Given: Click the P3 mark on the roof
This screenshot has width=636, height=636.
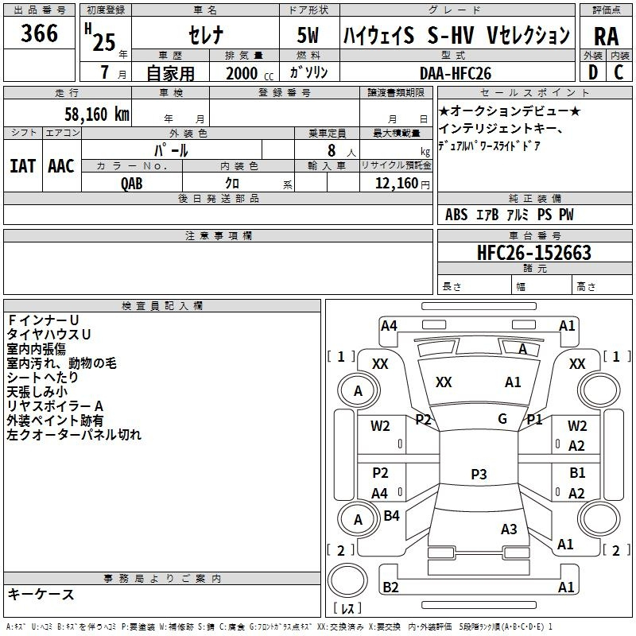Looking at the screenshot, I should [x=479, y=474].
